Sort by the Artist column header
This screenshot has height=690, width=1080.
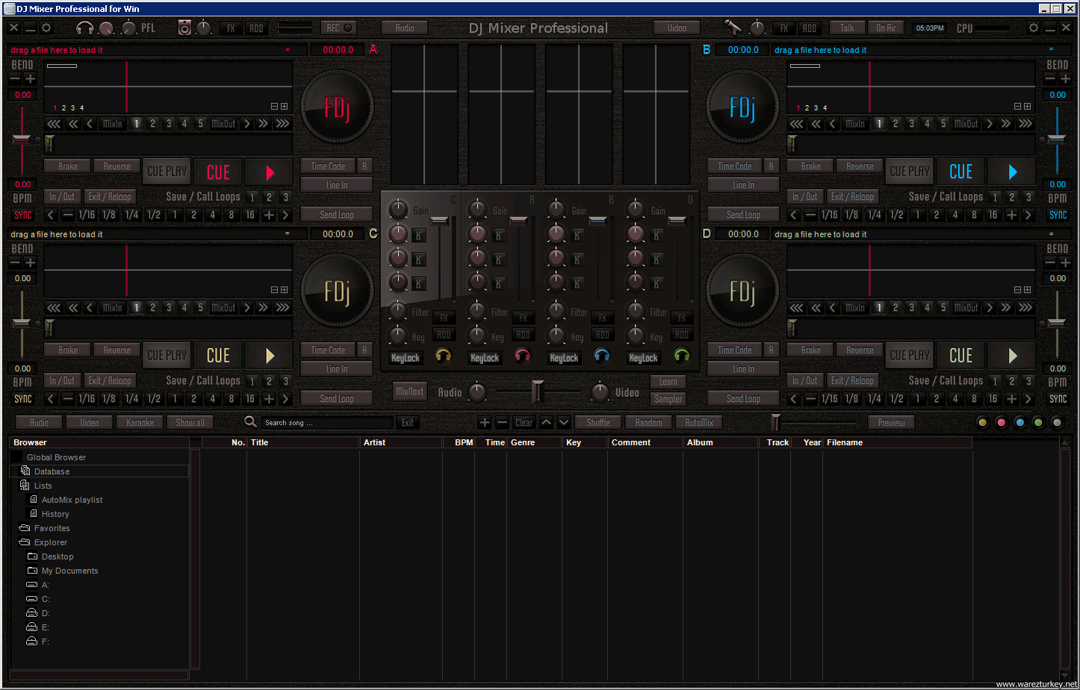point(401,442)
